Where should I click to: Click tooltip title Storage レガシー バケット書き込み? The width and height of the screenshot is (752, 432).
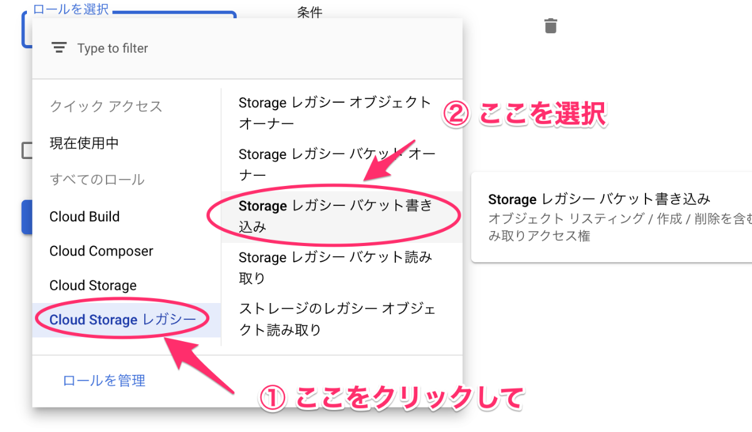pos(599,199)
